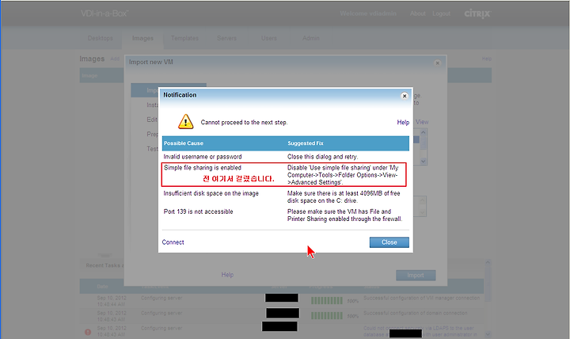Screen dimensions: 570x339
Task: Open the page Help link at top right
Action: 487,59
